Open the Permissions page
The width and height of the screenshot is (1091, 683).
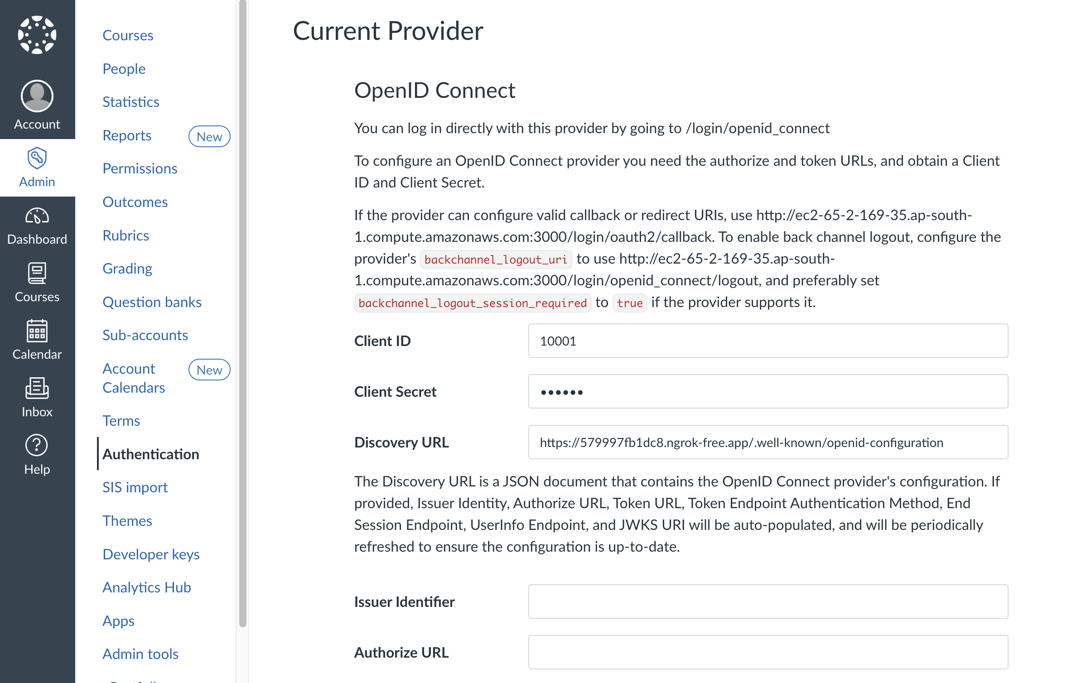click(140, 168)
